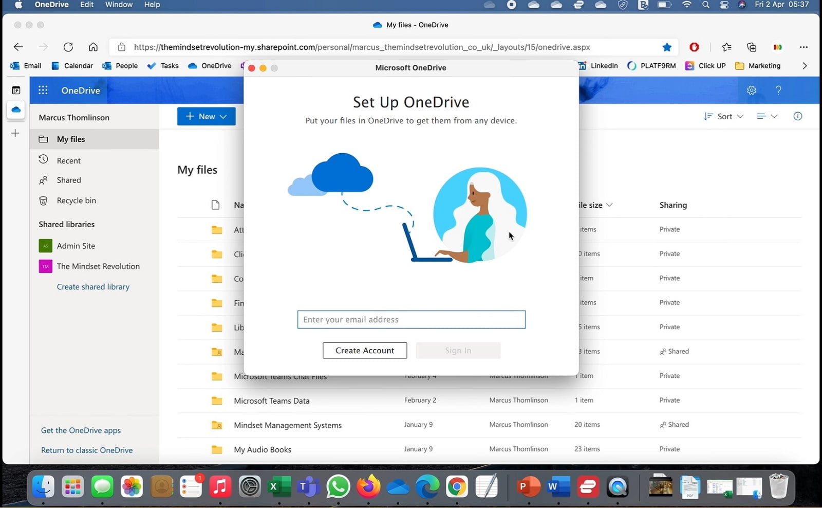Viewport: 822px width, 508px height.
Task: Select My files in the sidebar
Action: tap(94, 139)
